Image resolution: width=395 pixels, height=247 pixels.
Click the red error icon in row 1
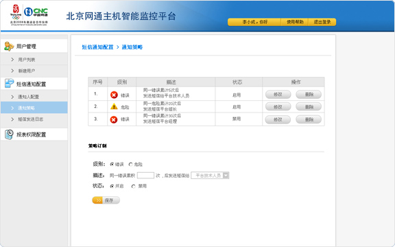click(114, 95)
